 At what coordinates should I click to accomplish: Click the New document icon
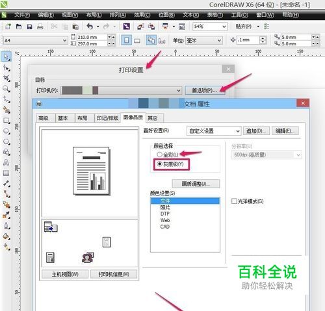pos(8,27)
